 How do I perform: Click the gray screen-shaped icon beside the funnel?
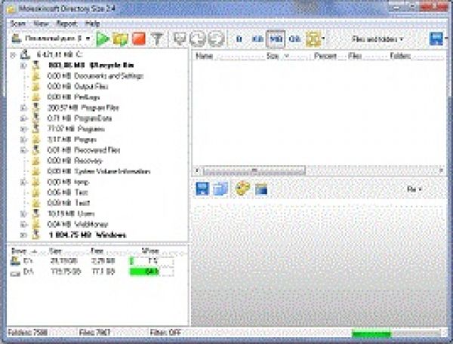(x=180, y=38)
